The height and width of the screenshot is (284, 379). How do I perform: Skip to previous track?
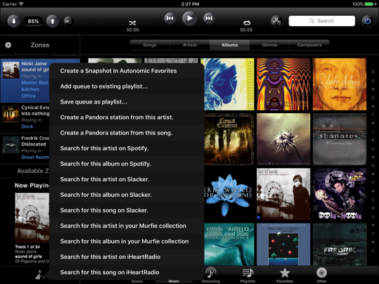tap(170, 19)
